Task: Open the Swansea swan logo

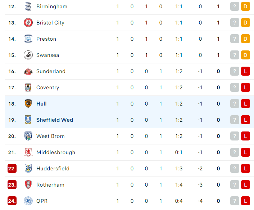Action: click(28, 55)
